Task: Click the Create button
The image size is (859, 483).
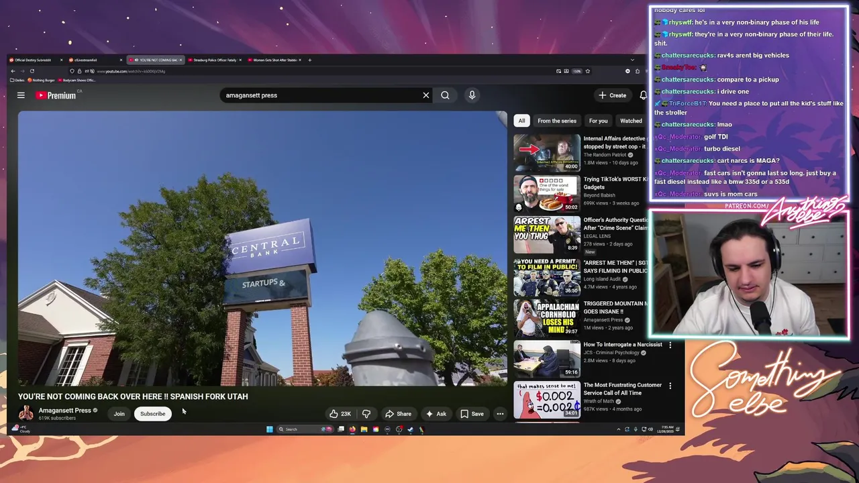Action: [x=613, y=95]
